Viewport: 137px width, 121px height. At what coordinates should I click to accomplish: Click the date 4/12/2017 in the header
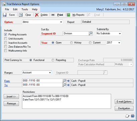coord(128,9)
